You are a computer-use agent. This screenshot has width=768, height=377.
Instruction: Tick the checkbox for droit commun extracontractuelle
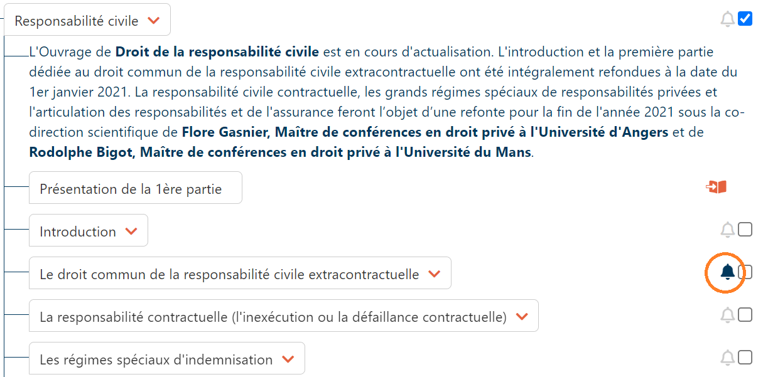tap(746, 272)
